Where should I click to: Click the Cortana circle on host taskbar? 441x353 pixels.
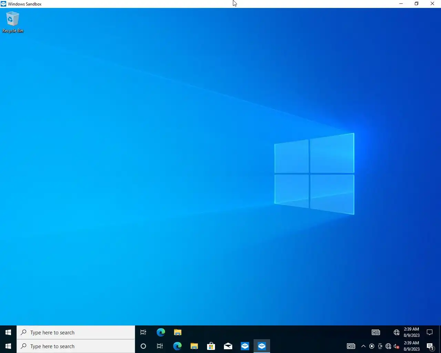143,346
